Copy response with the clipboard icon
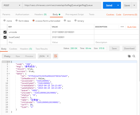Screen dimensions: 140x115 coord(129,56)
